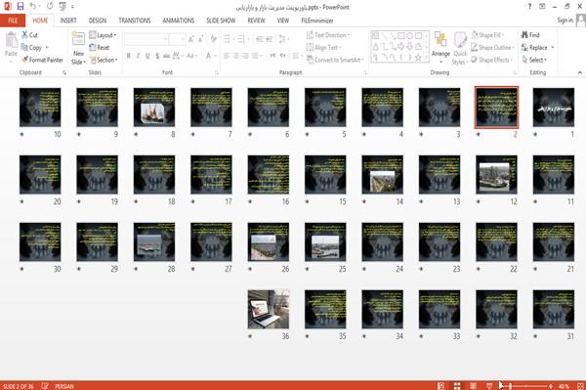Select slide 8 thumbnail with ship image

click(154, 108)
